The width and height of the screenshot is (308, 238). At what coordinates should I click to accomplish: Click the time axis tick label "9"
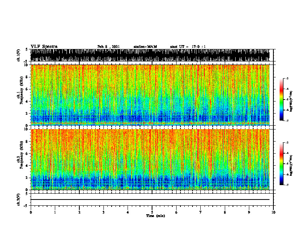point(249,212)
